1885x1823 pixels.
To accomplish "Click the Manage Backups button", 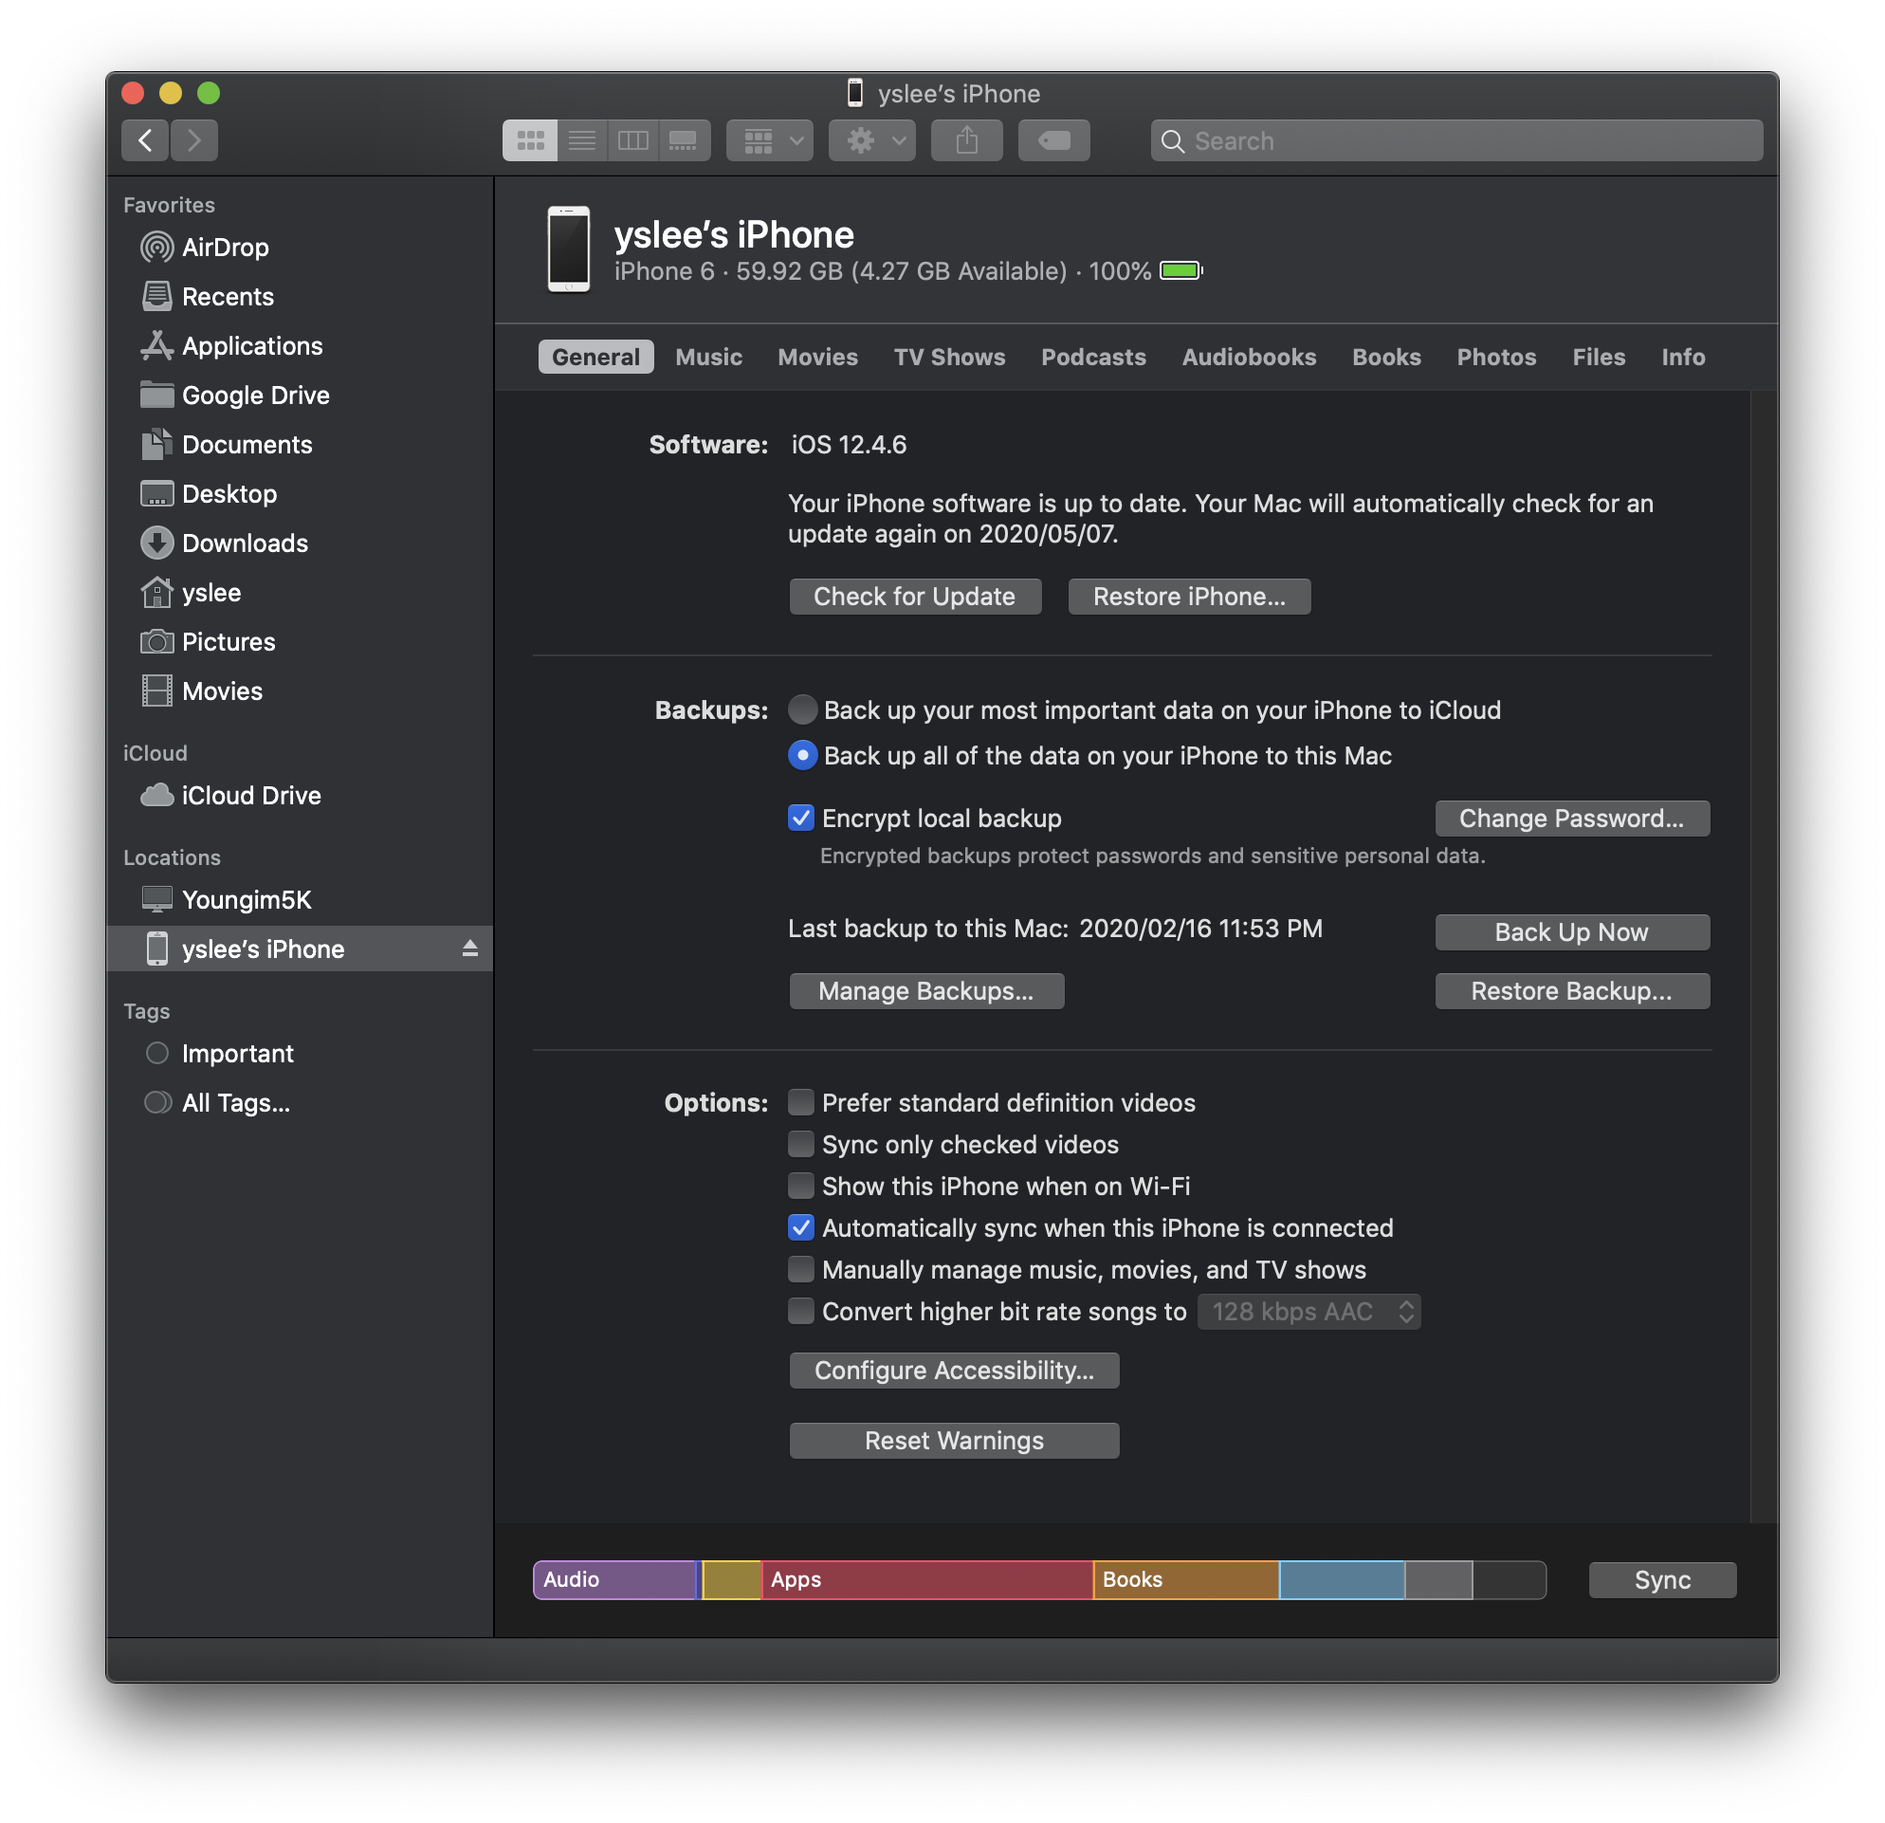I will coord(925,991).
